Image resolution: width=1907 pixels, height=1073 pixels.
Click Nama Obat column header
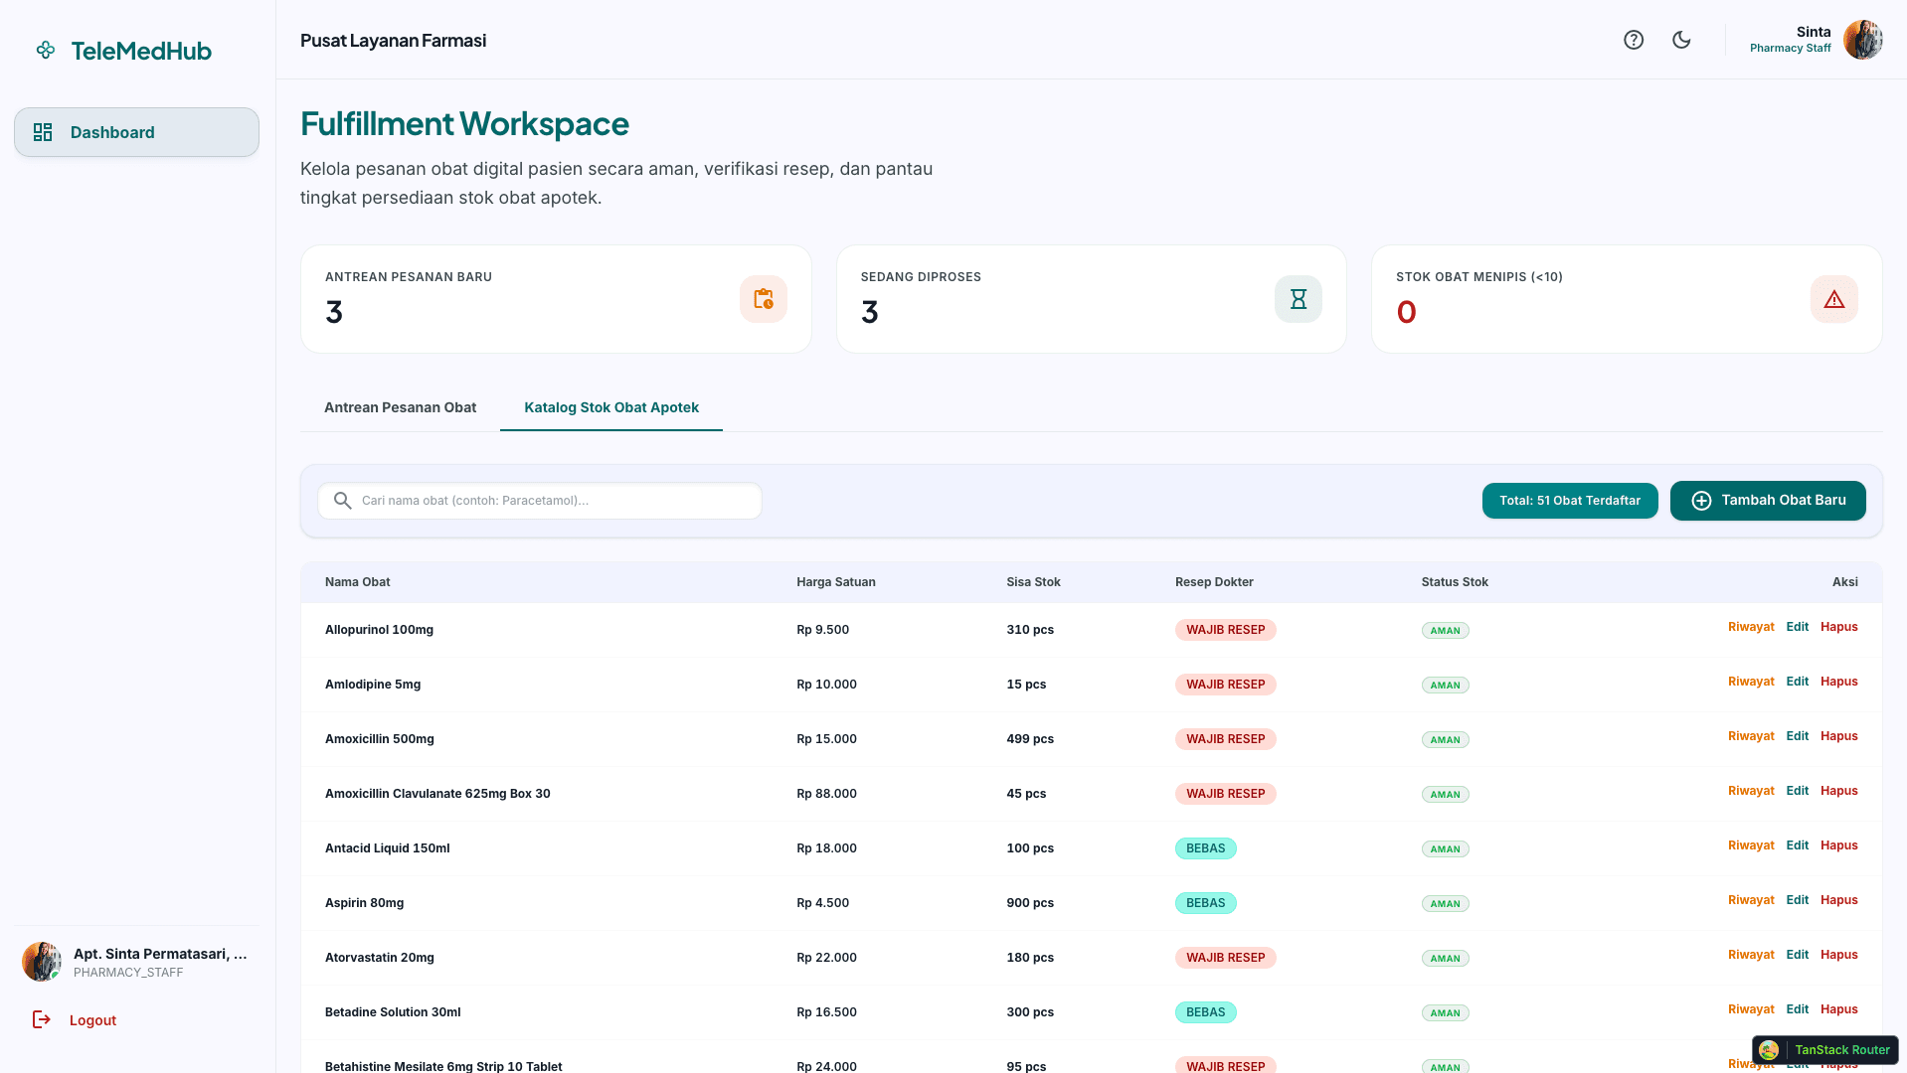(357, 582)
